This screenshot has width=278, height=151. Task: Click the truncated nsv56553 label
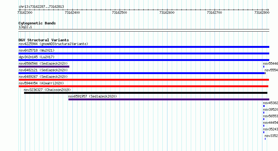(271, 116)
